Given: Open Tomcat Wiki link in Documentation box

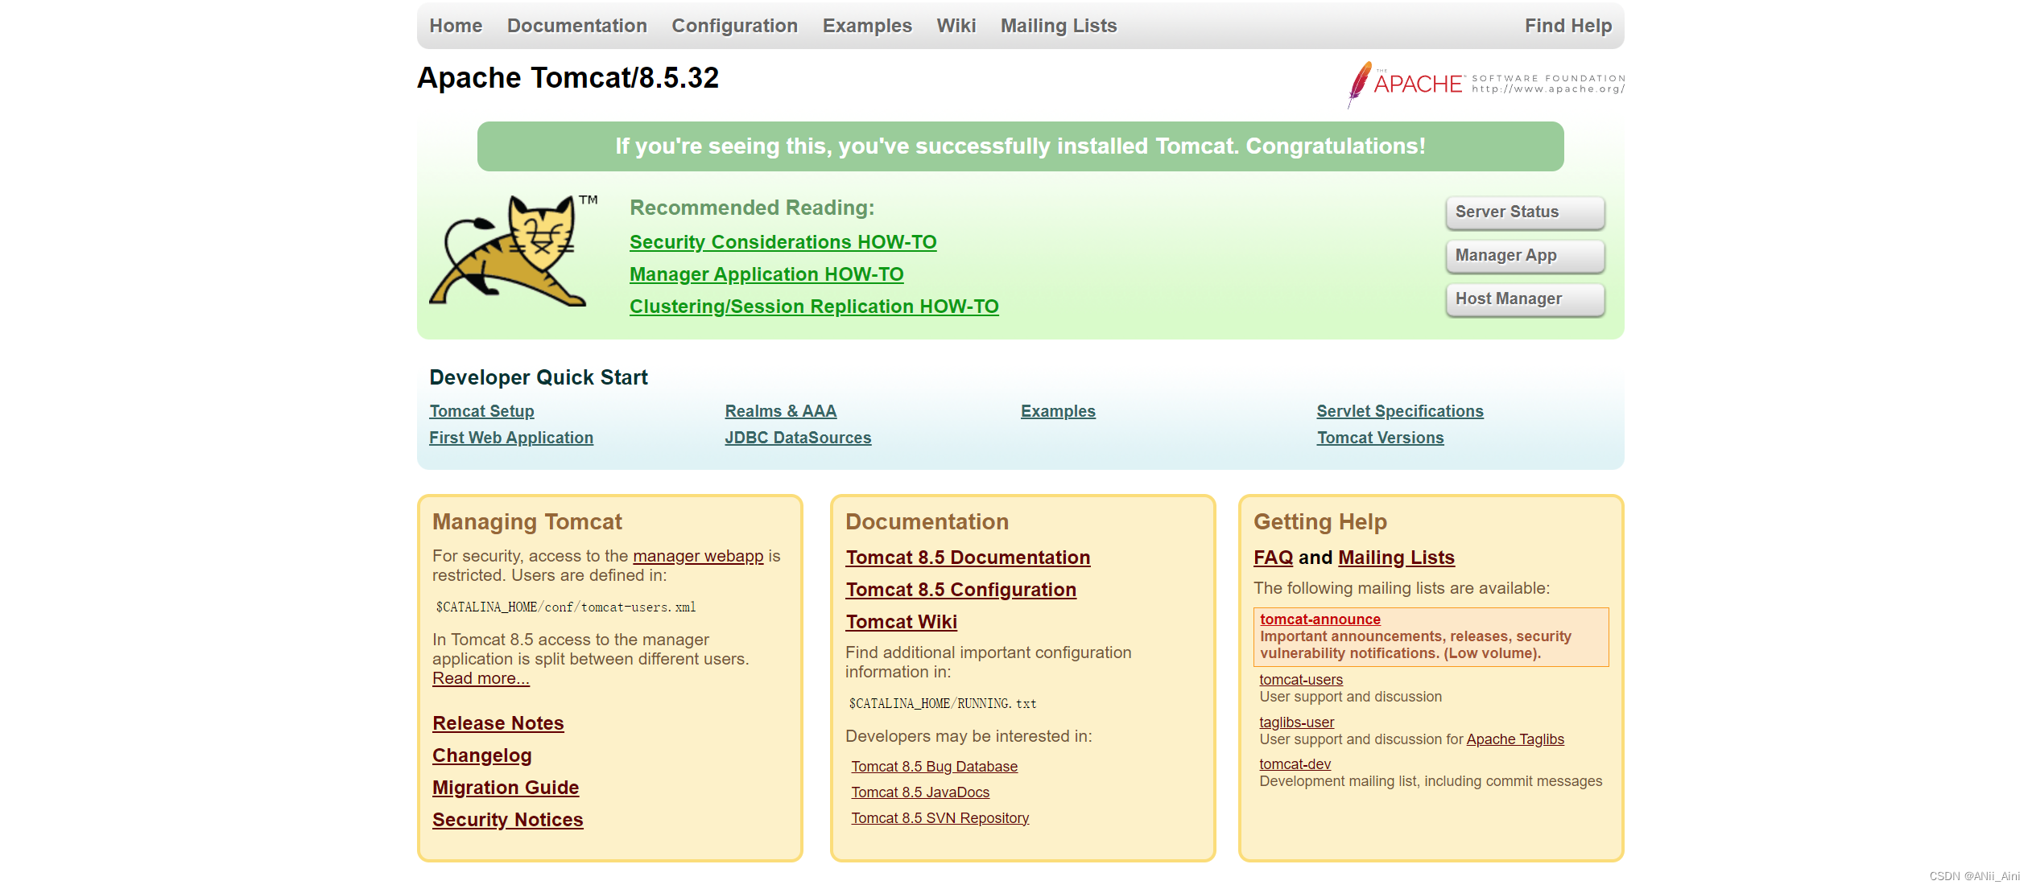Looking at the screenshot, I should tap(901, 622).
